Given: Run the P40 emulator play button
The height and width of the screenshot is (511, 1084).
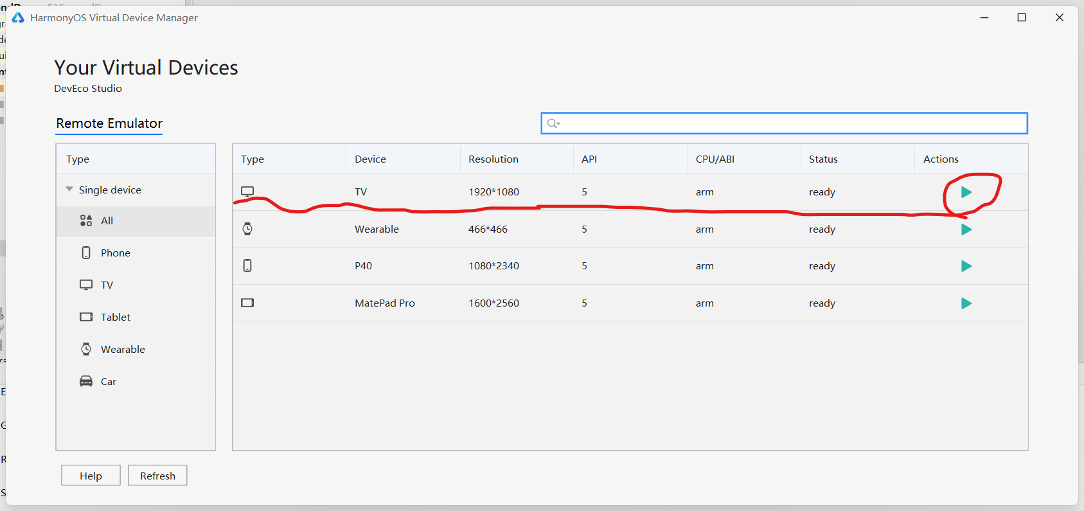Looking at the screenshot, I should point(966,266).
